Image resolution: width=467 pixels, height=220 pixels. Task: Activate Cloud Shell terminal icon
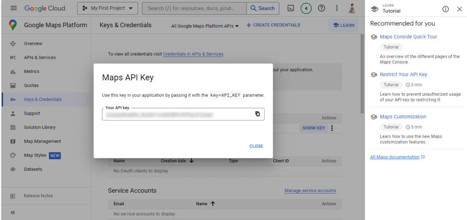point(290,8)
